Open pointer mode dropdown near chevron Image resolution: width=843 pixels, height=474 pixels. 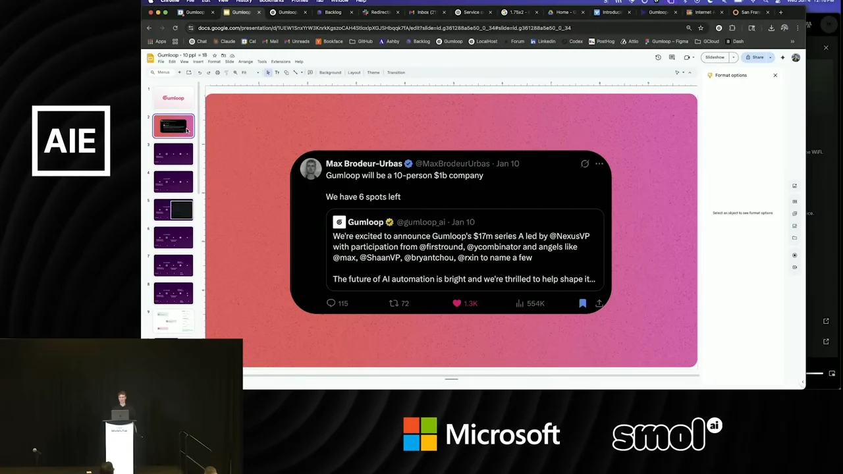tap(684, 72)
